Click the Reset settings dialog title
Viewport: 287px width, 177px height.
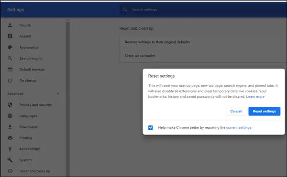point(161,76)
